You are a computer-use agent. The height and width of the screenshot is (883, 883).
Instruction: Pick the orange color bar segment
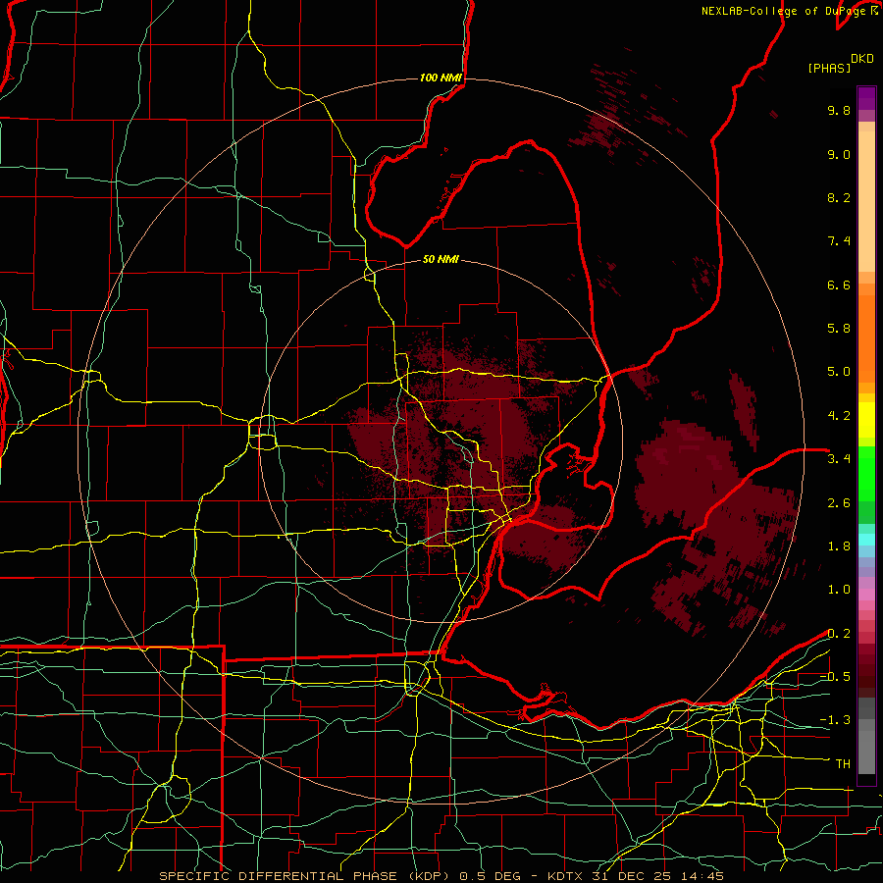coord(866,339)
